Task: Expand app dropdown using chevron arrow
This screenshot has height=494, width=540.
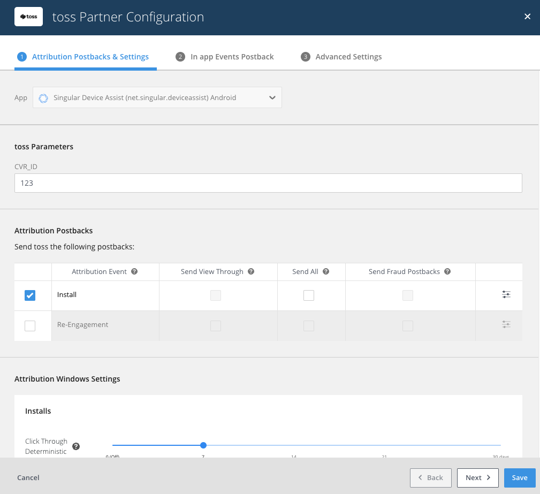Action: [272, 98]
